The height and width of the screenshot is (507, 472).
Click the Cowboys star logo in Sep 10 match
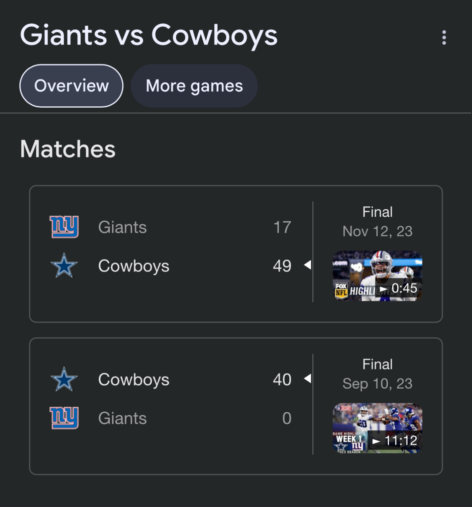click(x=64, y=379)
